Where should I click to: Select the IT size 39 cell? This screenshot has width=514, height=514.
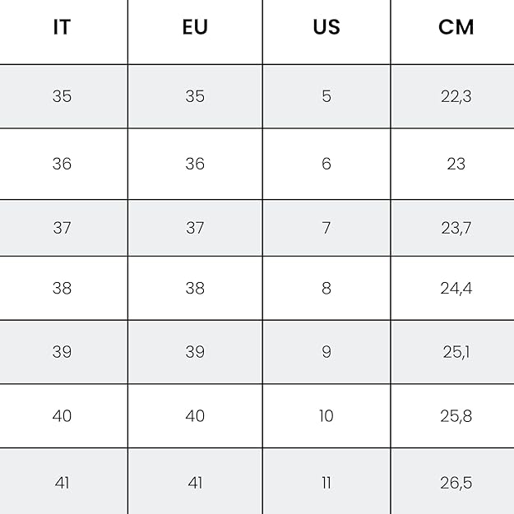(62, 352)
